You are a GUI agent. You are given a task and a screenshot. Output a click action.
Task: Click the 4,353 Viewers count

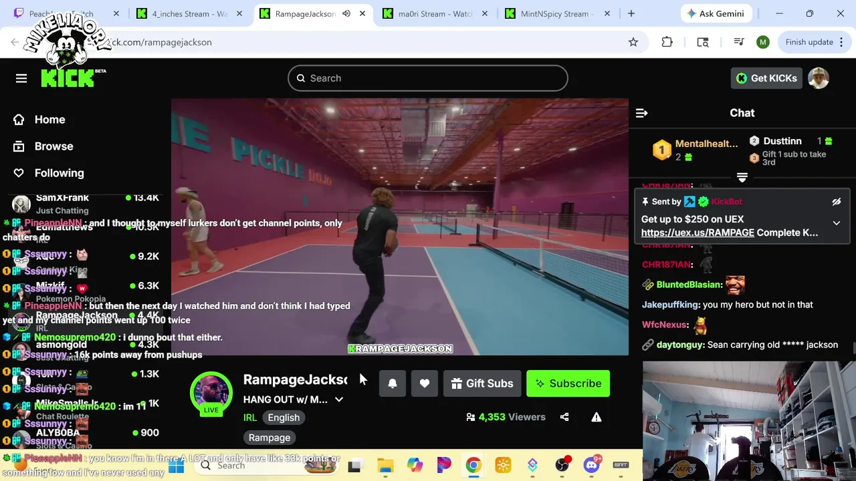506,417
